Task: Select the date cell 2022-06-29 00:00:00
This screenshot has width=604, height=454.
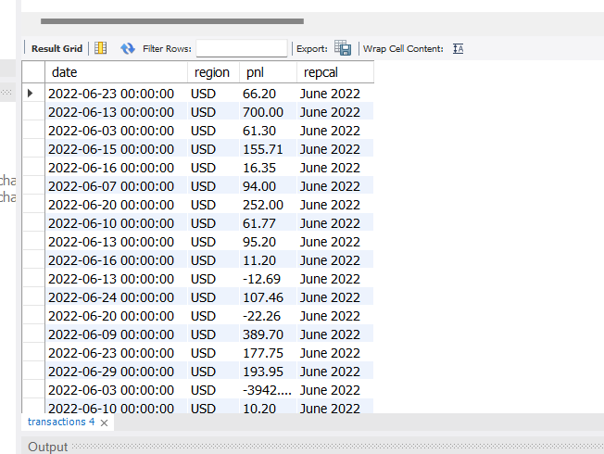Action: click(x=111, y=372)
